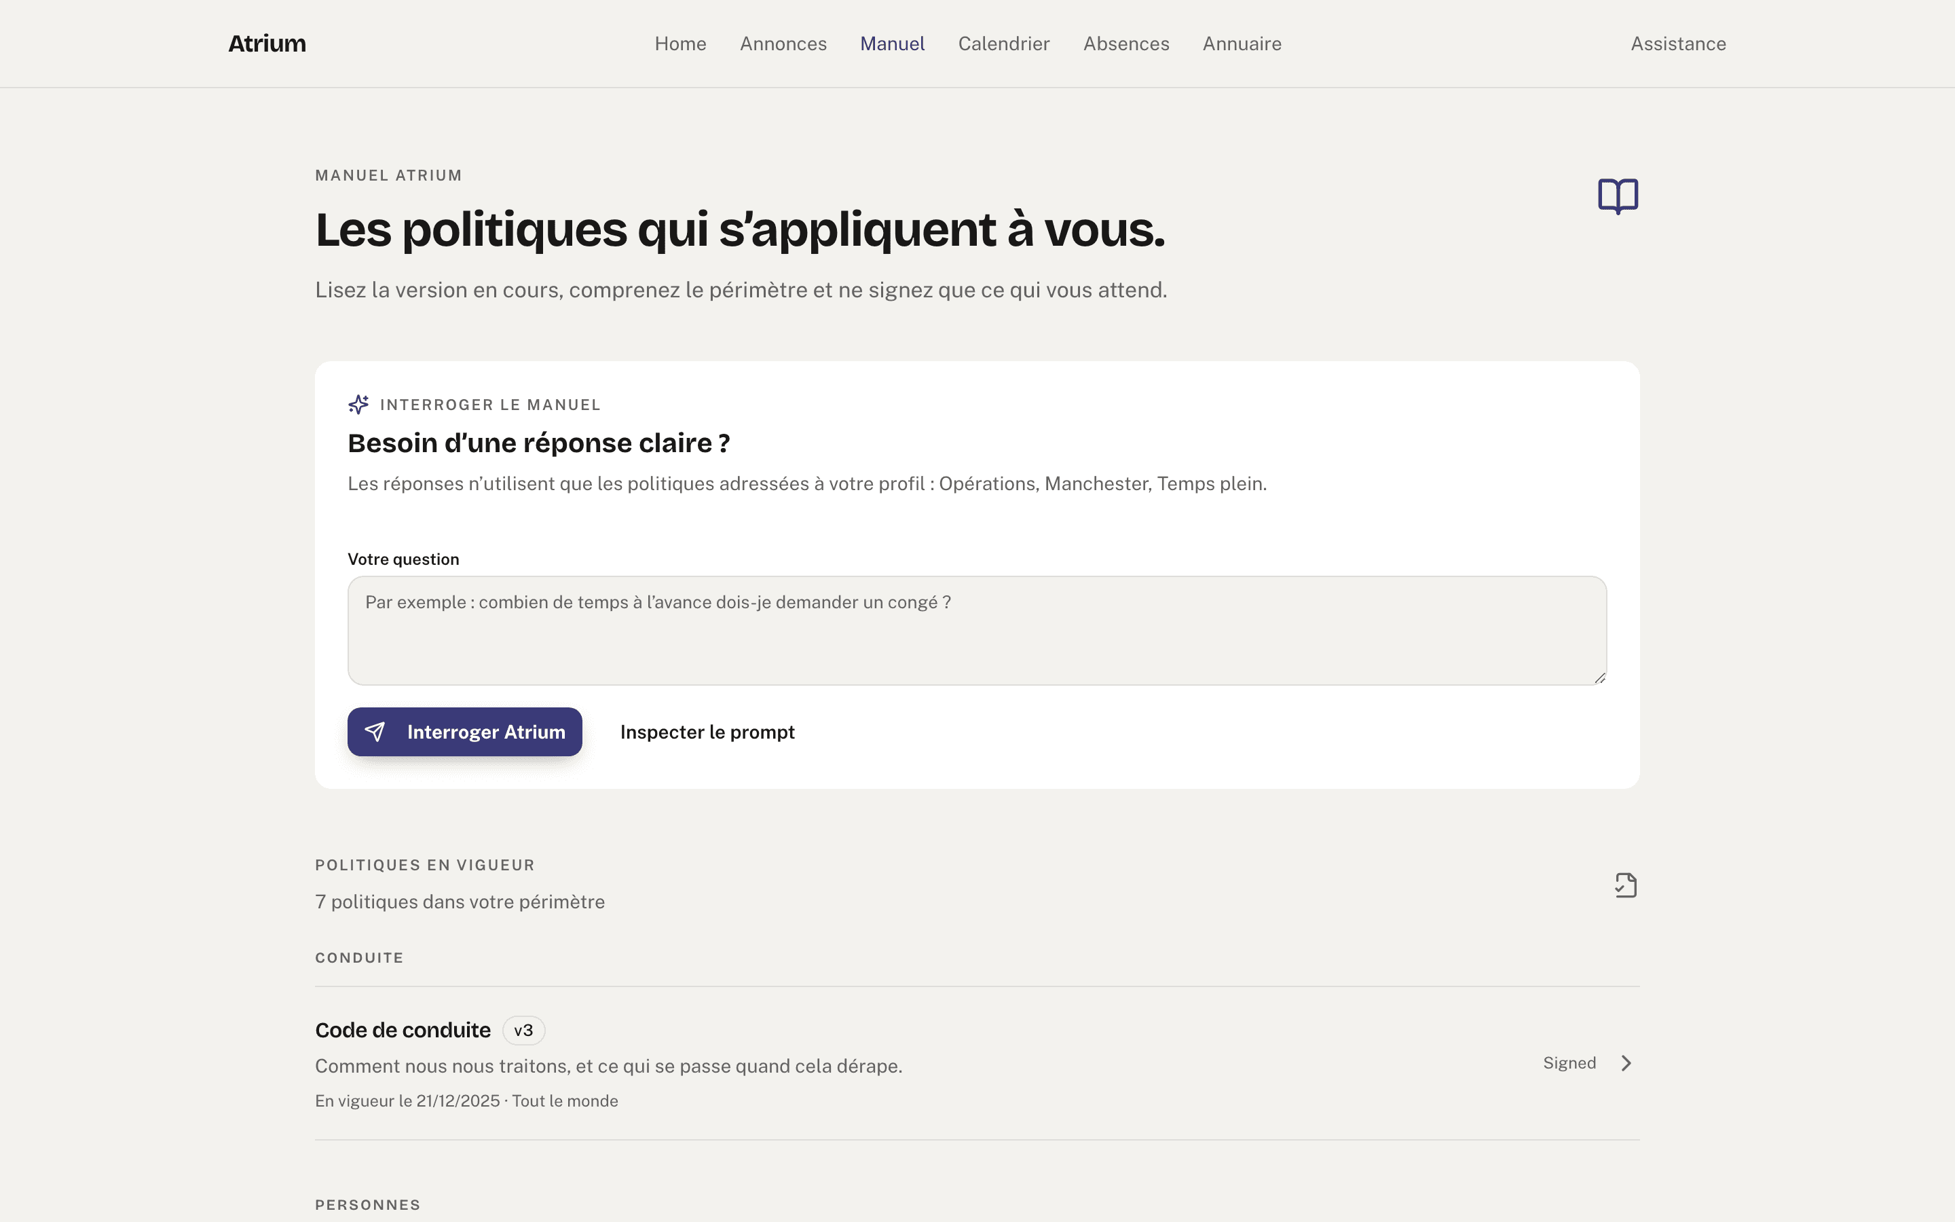Click the open book icon beside the heading
Screen dimensions: 1955x1222
[x=1618, y=196]
